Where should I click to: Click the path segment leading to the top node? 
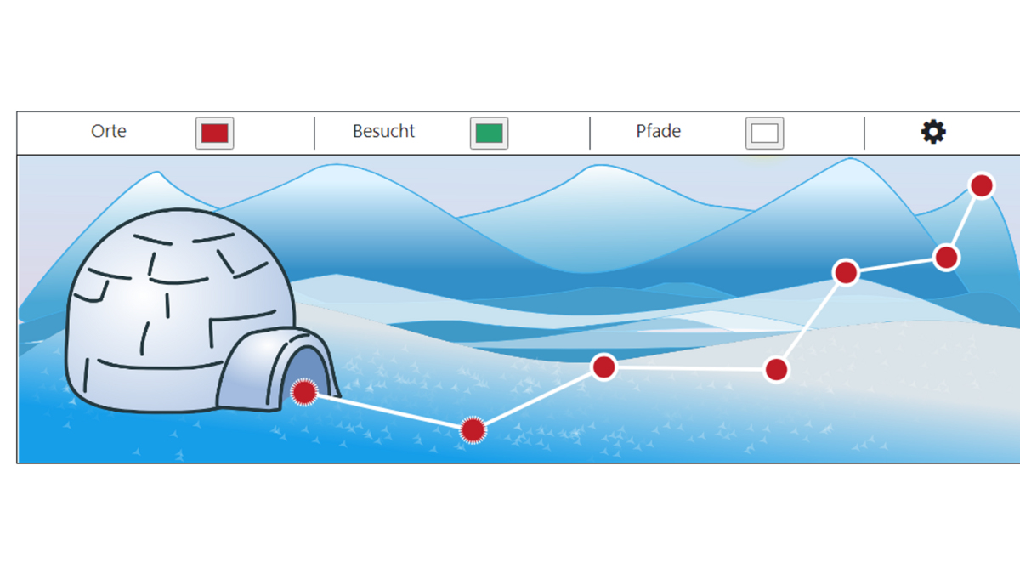[964, 221]
